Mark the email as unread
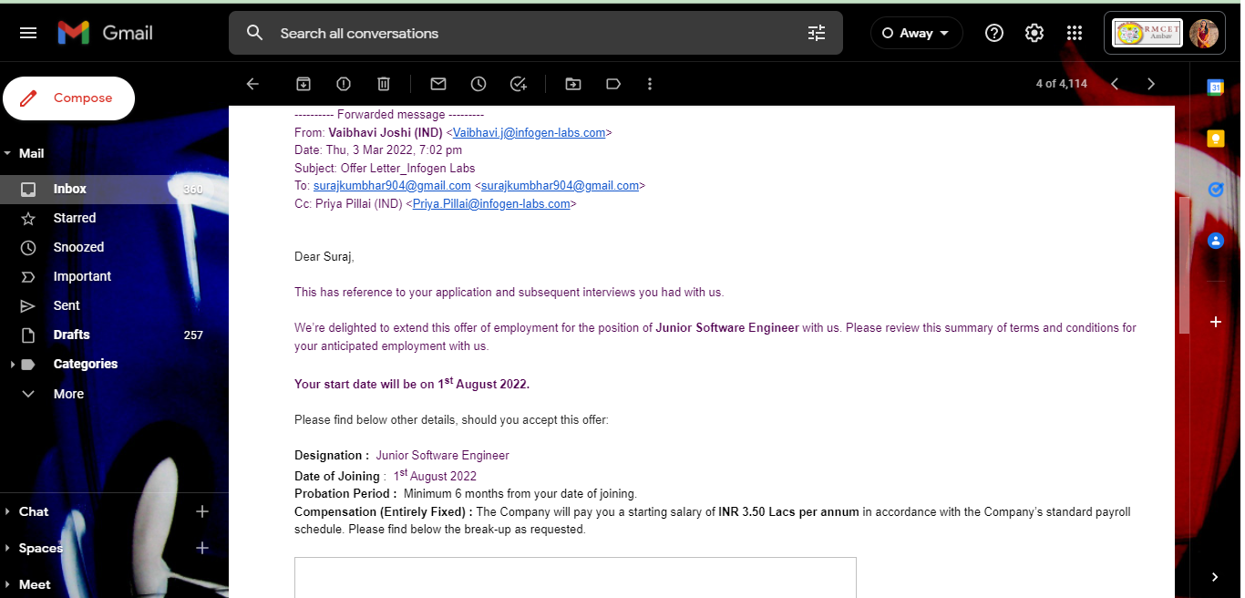The width and height of the screenshot is (1245, 598). (438, 84)
